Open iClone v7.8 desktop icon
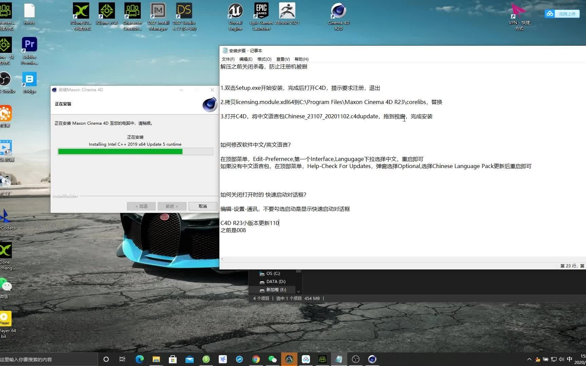Viewport: 586px width, 366px height. pos(106,14)
